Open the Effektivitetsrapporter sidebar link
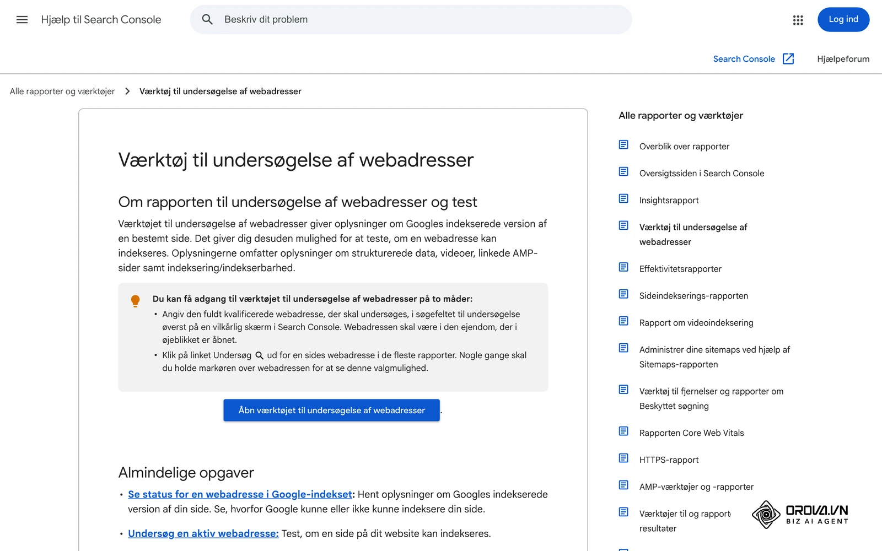Screen dimensions: 882x551 (680, 269)
